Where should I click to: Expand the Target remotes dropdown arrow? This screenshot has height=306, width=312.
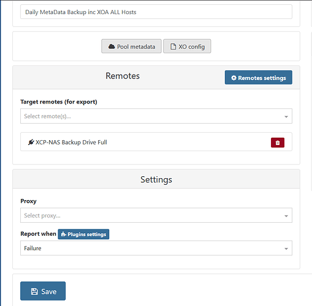[x=286, y=116]
